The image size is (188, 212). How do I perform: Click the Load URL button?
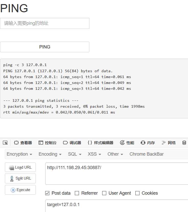(x=20, y=167)
